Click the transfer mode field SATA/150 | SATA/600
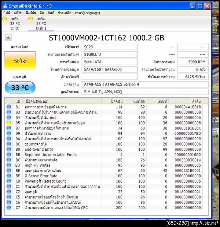 pos(110,69)
